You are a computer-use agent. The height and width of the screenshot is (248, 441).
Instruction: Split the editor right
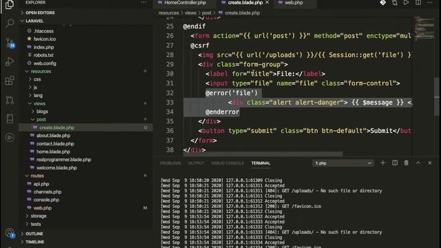point(418,3)
